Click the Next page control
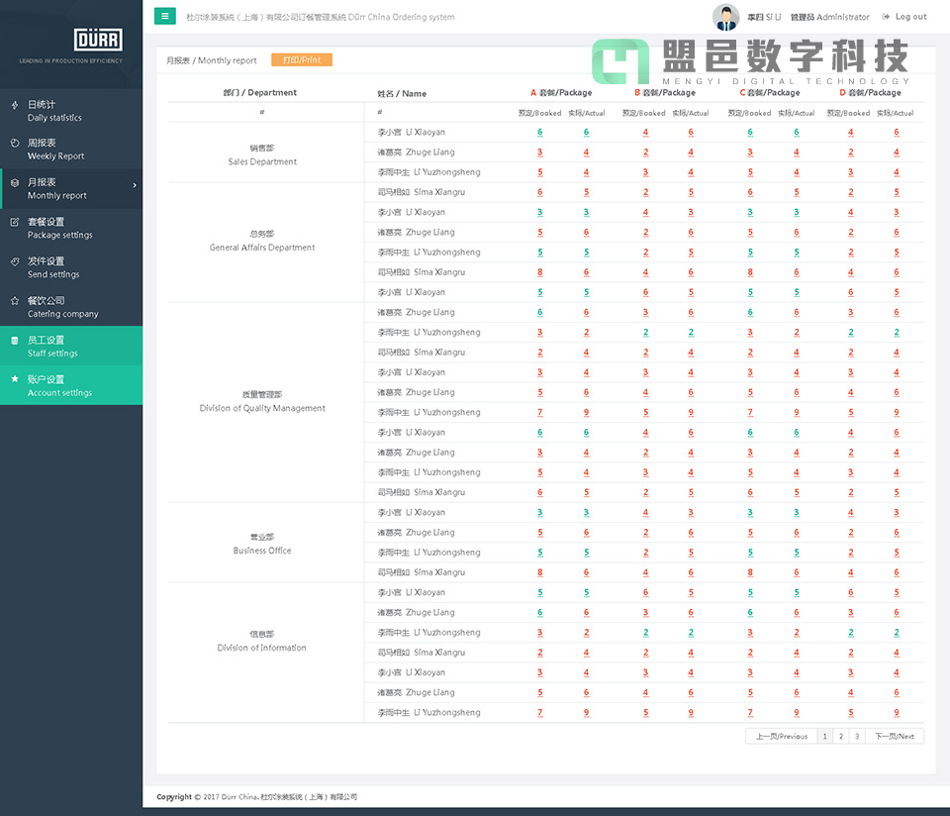950x816 pixels. click(893, 736)
